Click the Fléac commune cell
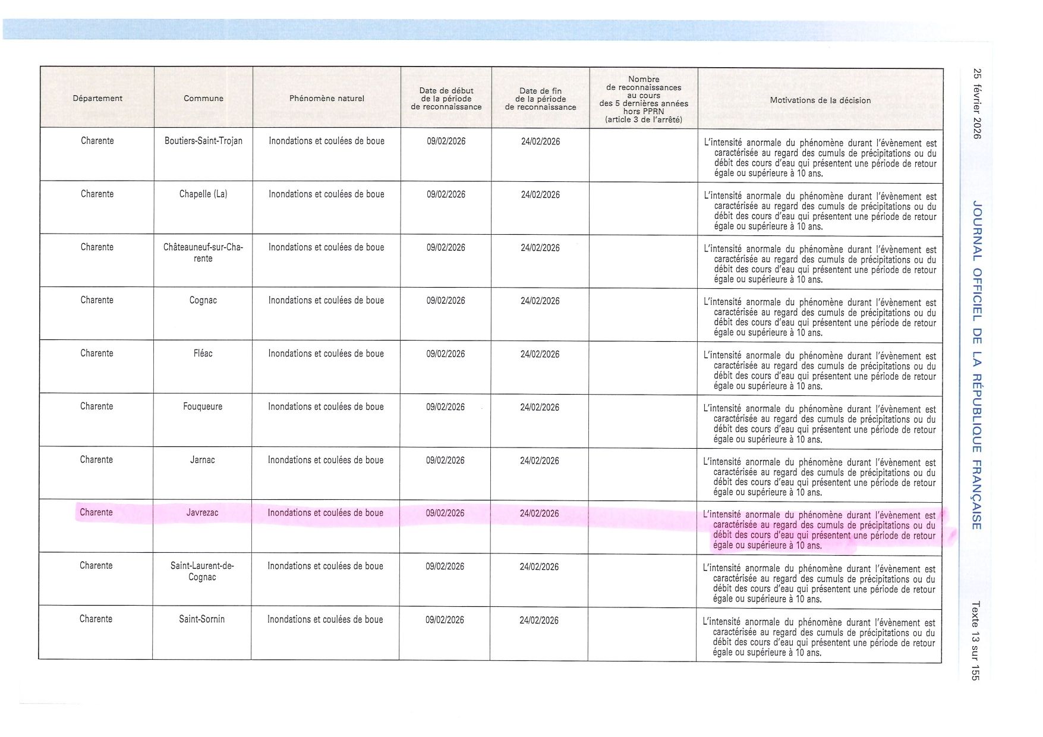1043x737 pixels. click(203, 354)
